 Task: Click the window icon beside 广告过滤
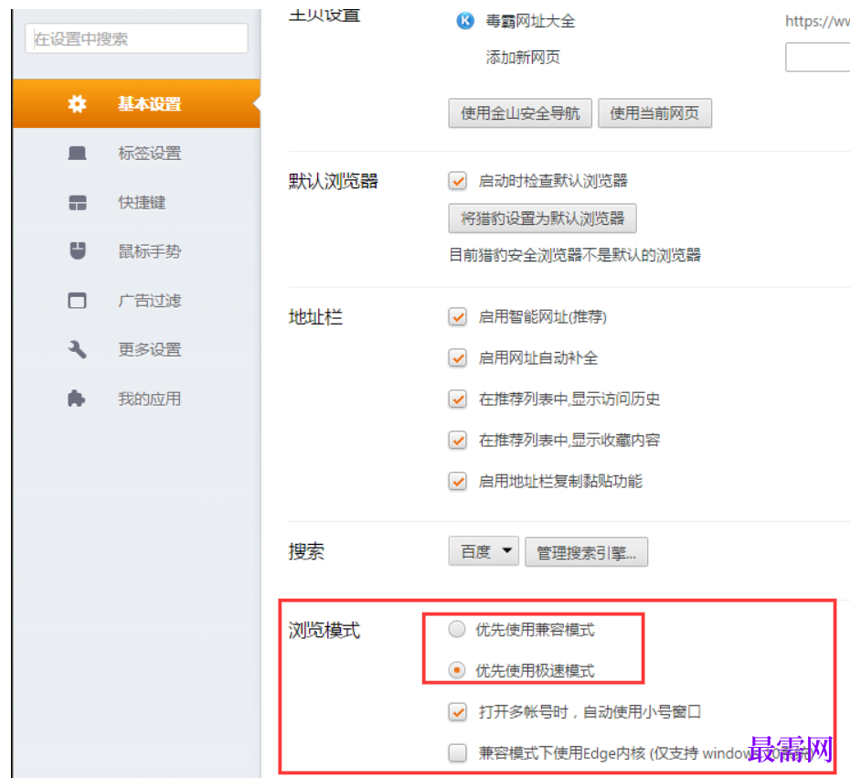pos(77,301)
